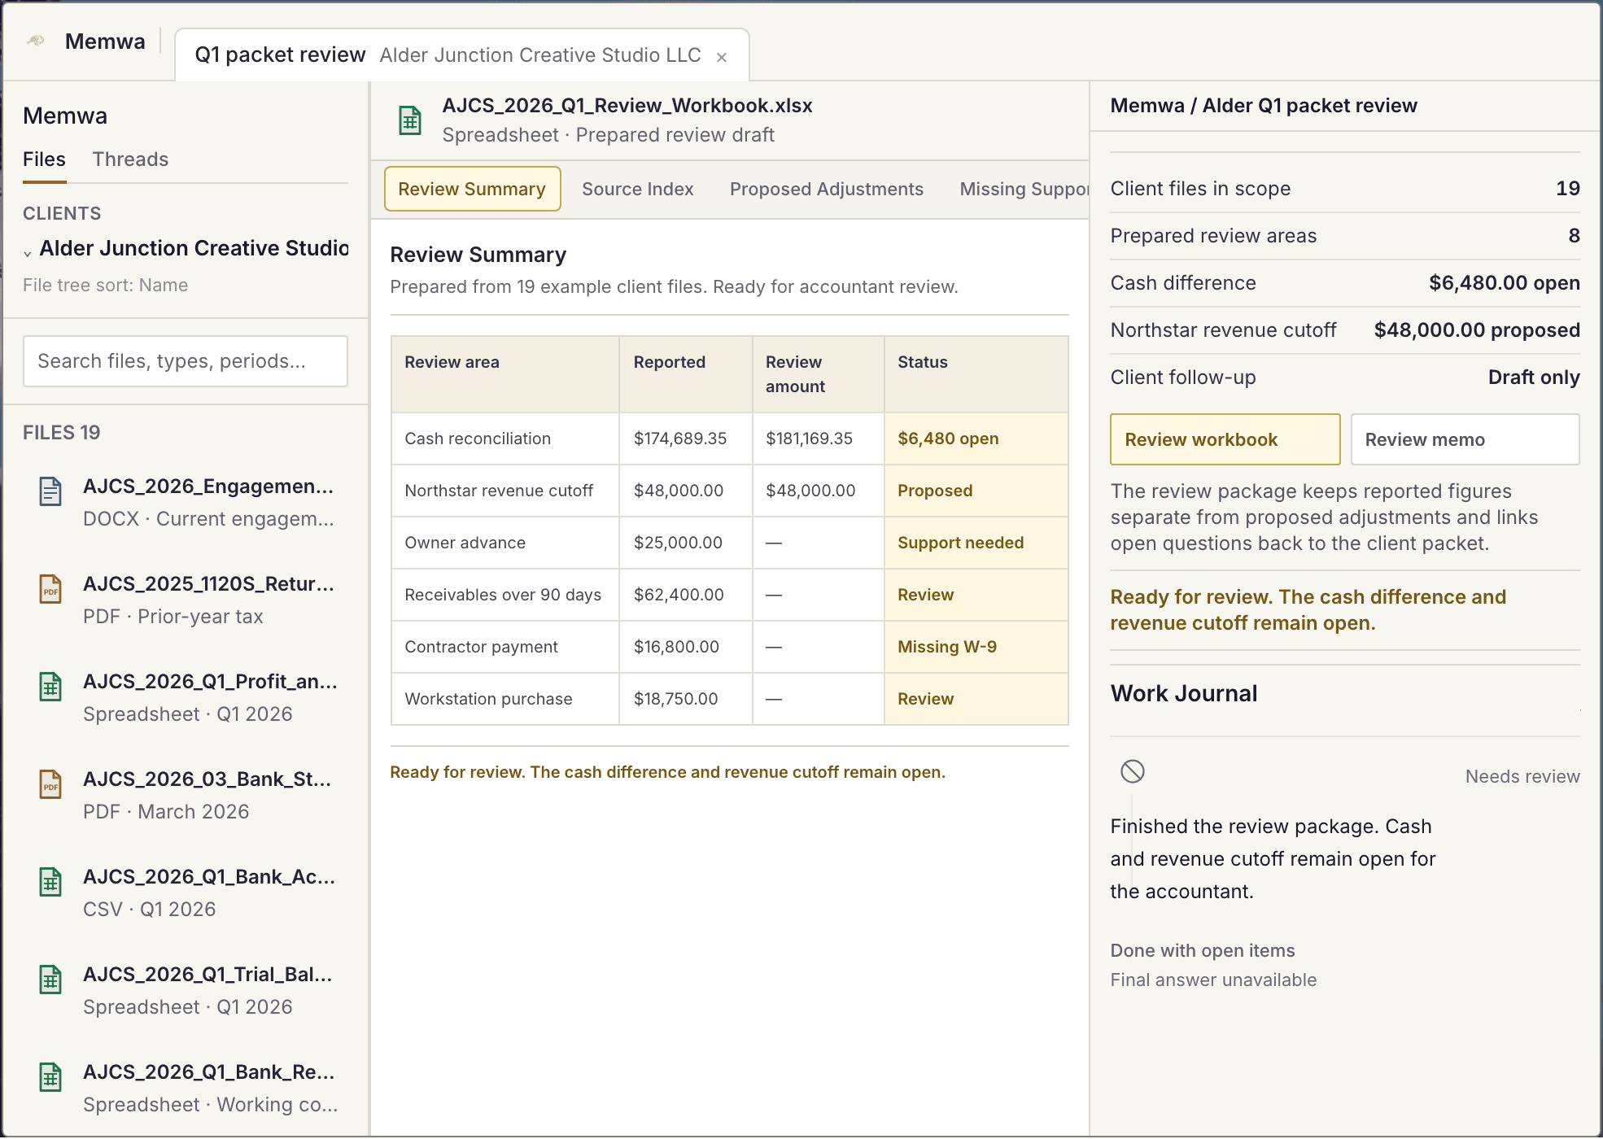The image size is (1603, 1139).
Task: Click the 'Memwa / Alder Q1 packet review' breadcrumb
Action: (x=1264, y=106)
